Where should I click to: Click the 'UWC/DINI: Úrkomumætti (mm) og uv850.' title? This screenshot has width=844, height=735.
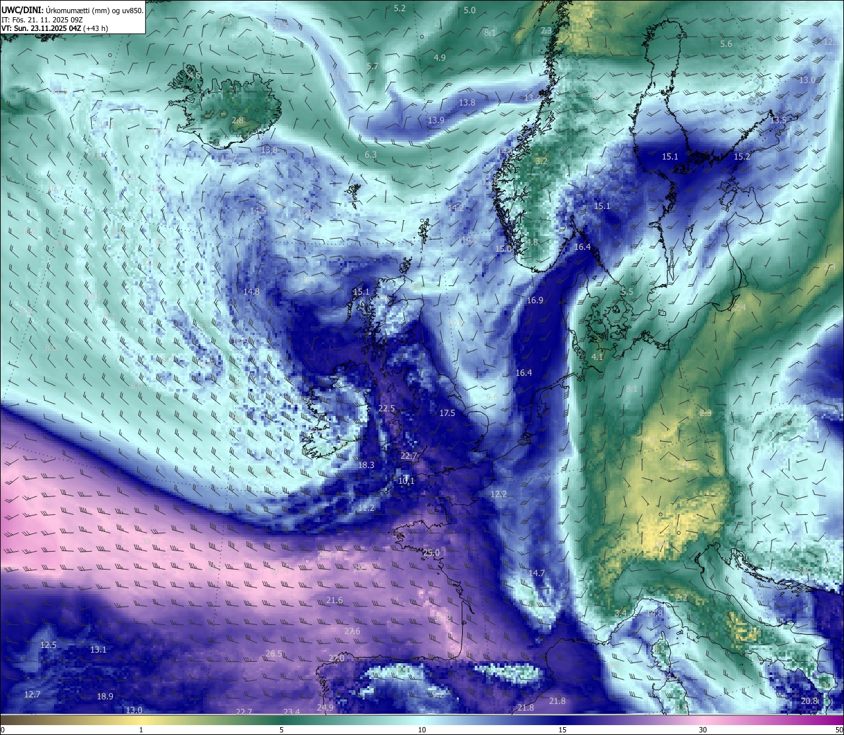(x=73, y=11)
